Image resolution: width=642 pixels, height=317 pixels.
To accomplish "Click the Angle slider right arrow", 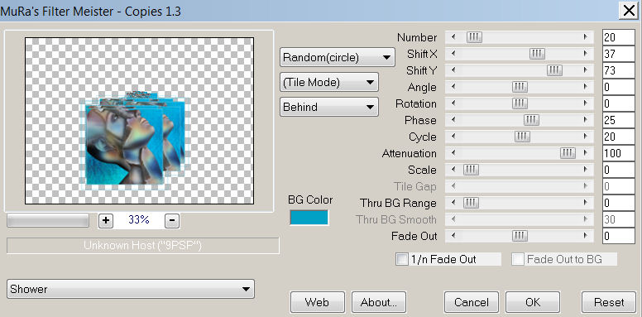I will pyautogui.click(x=586, y=87).
